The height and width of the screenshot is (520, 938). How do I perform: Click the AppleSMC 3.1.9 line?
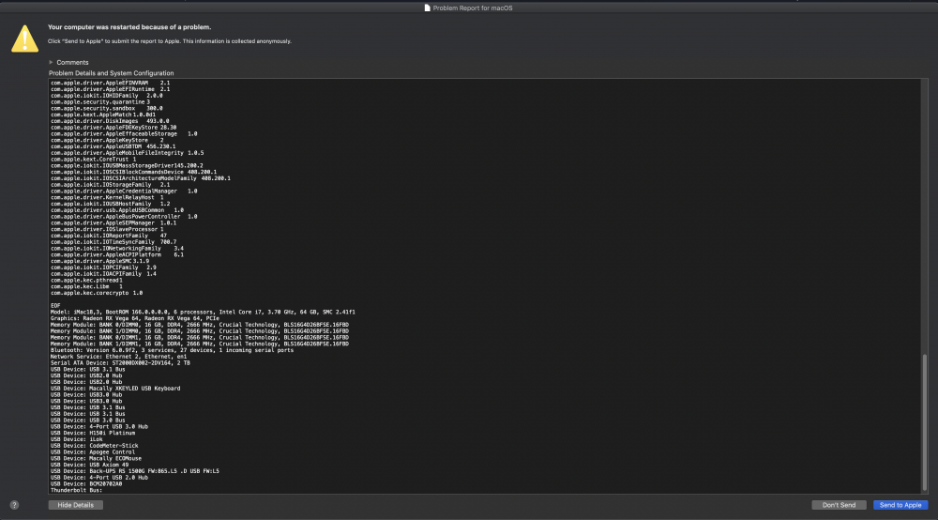pos(100,262)
